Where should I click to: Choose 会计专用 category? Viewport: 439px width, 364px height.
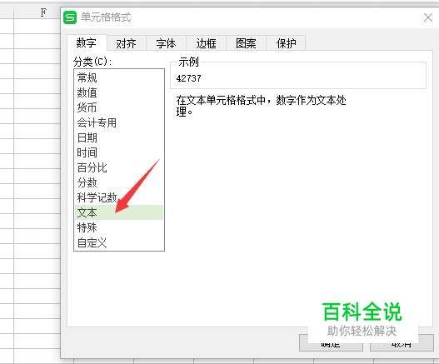click(119, 122)
